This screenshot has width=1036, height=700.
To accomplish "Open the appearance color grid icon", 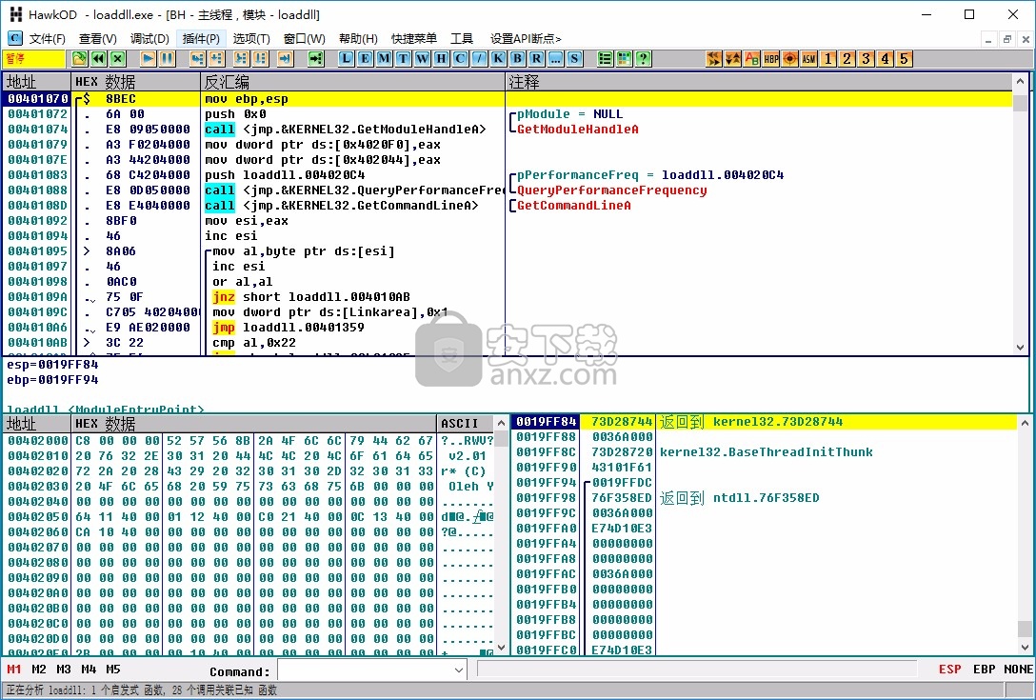I will 624,59.
